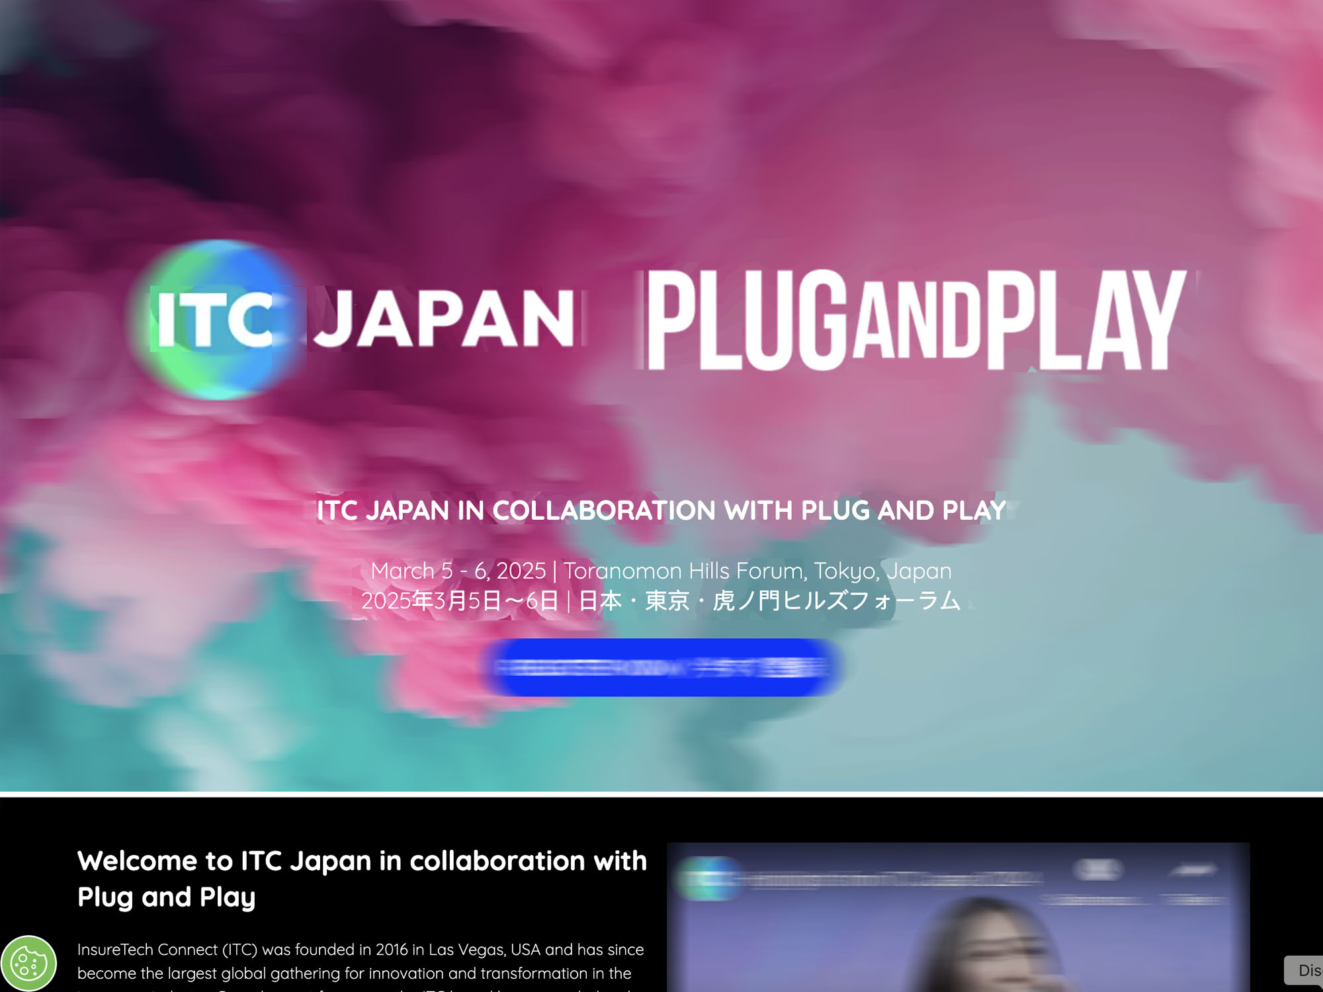Screen dimensions: 1323x992
Task: Click the 'March 5 - 6, 2025' date line
Action: [661, 570]
